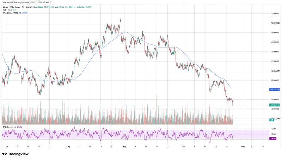This screenshot has width=282, height=159.
Task: Click the 18 date label on time axis
Action: click(x=215, y=147)
